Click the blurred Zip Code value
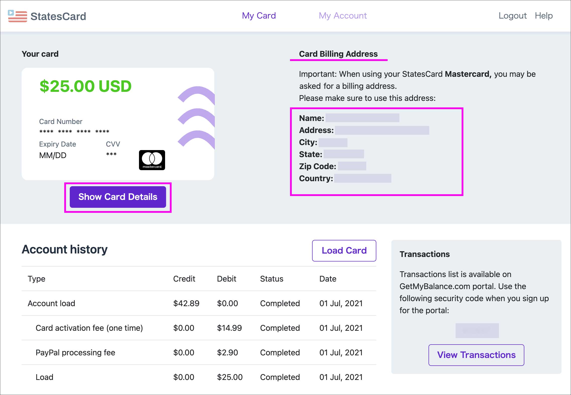Viewport: 571px width, 395px height. (x=352, y=166)
